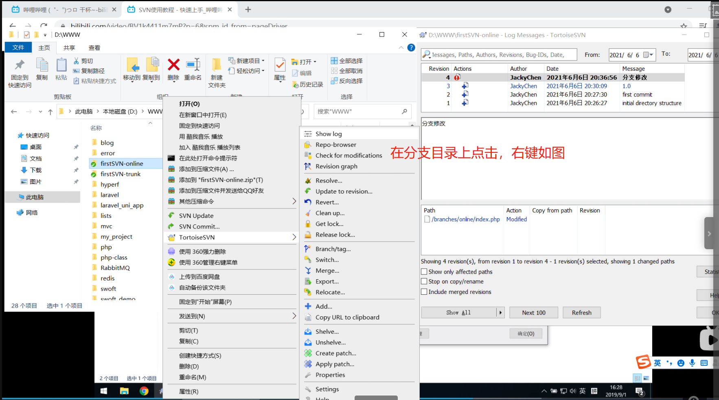Toggle Show only affected paths checkbox
Screen dimensions: 719x400
(x=424, y=272)
